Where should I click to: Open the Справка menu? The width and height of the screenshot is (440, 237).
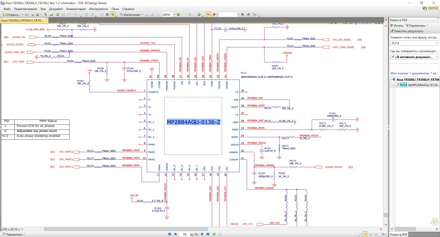[128, 9]
